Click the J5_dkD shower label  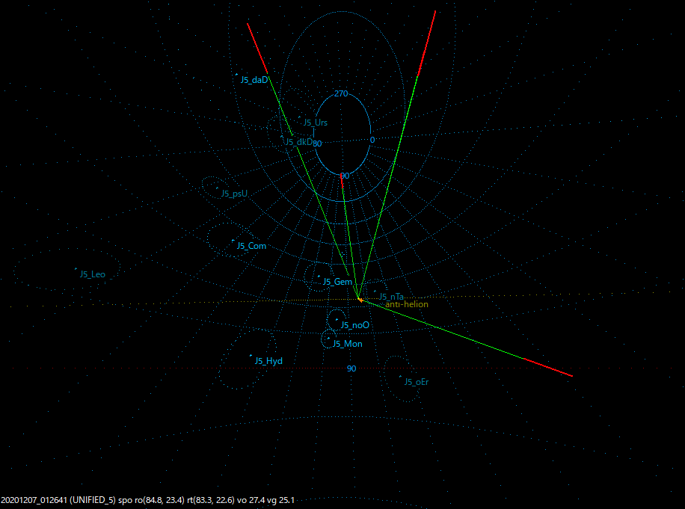click(x=299, y=142)
